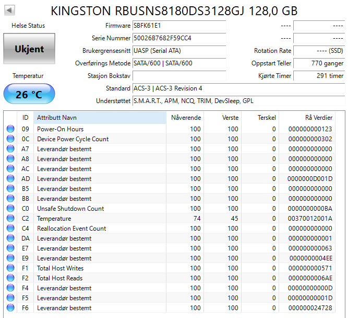The image size is (348, 318).
Task: Click the status icon in row BB
Action: [x=10, y=199]
